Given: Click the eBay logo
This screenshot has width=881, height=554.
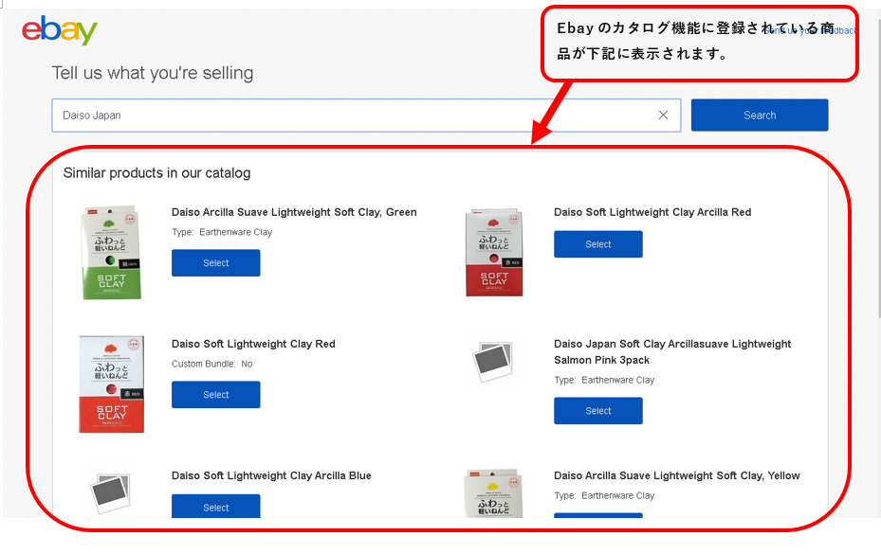Looking at the screenshot, I should pyautogui.click(x=60, y=30).
